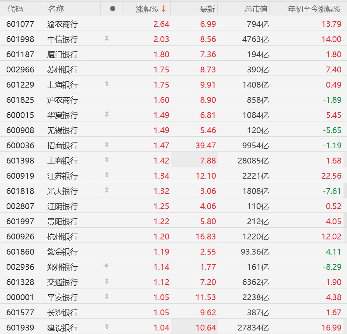Click latest price 9.62
The height and width of the screenshot is (334, 347).
(x=208, y=313)
